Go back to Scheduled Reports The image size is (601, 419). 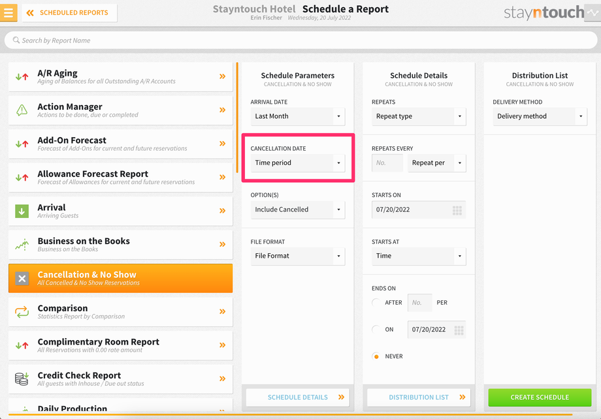click(69, 12)
